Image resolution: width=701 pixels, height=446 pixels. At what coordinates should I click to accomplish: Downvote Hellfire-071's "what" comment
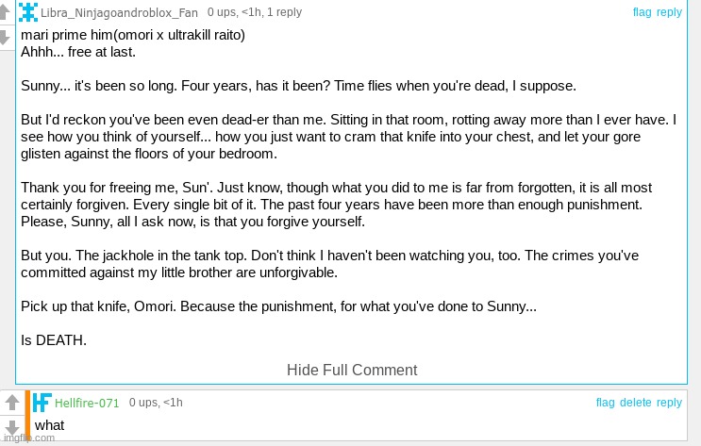click(x=11, y=427)
